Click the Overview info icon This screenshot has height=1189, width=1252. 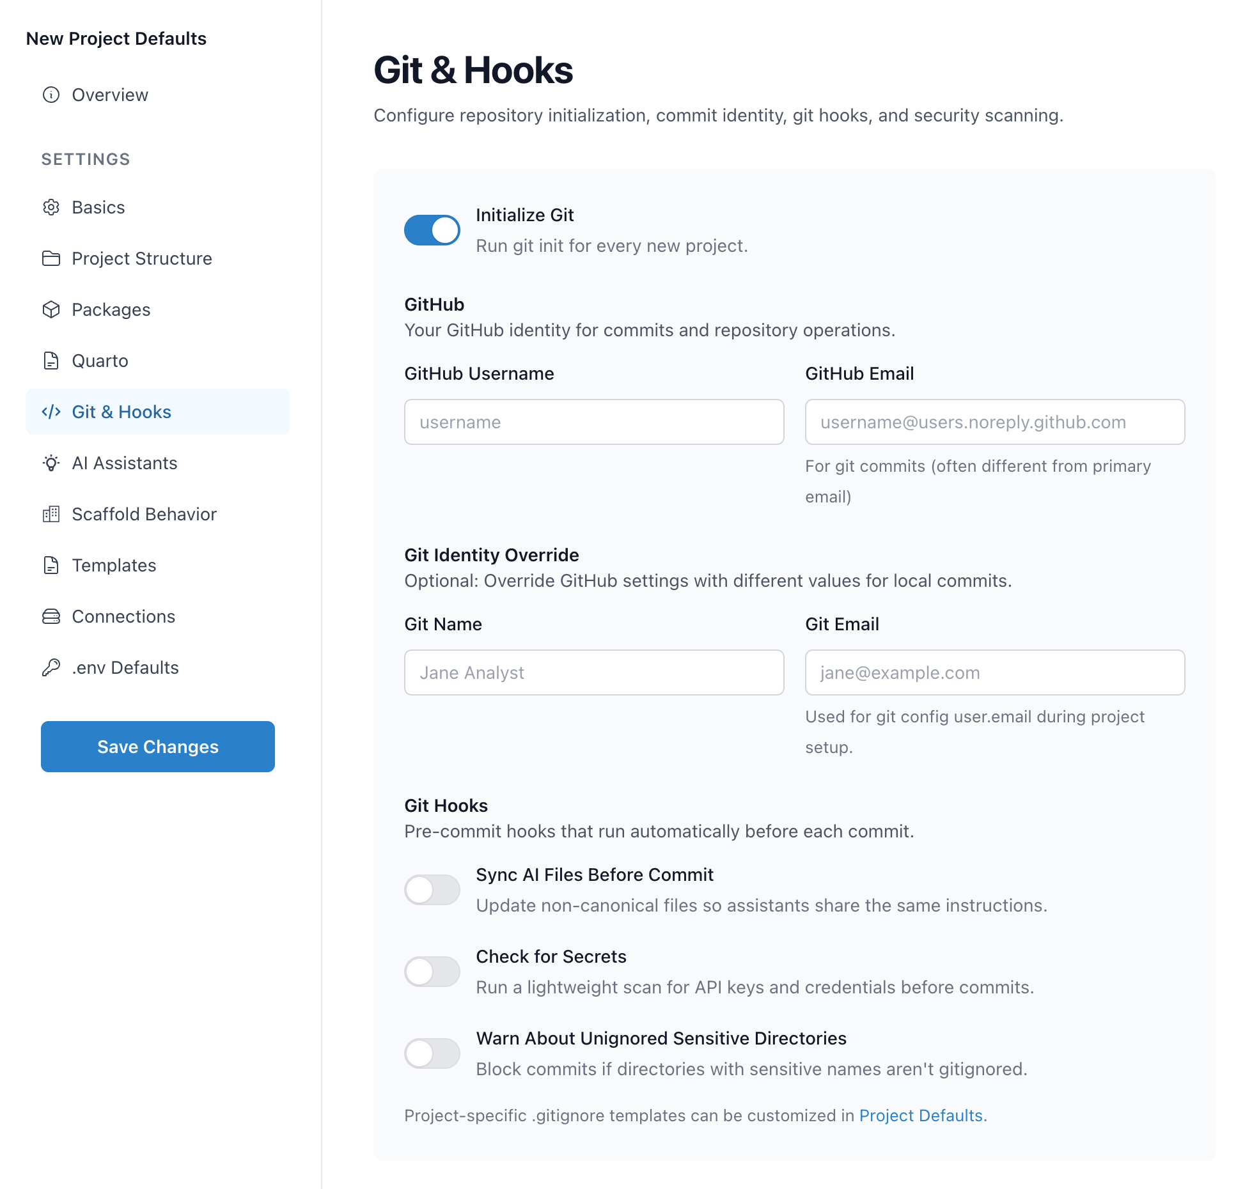52,95
